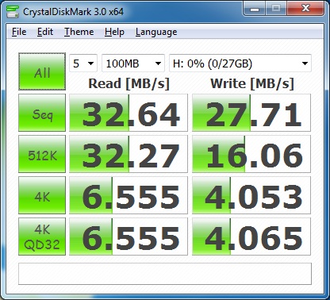Click the Seq read result 32.64

129,113
